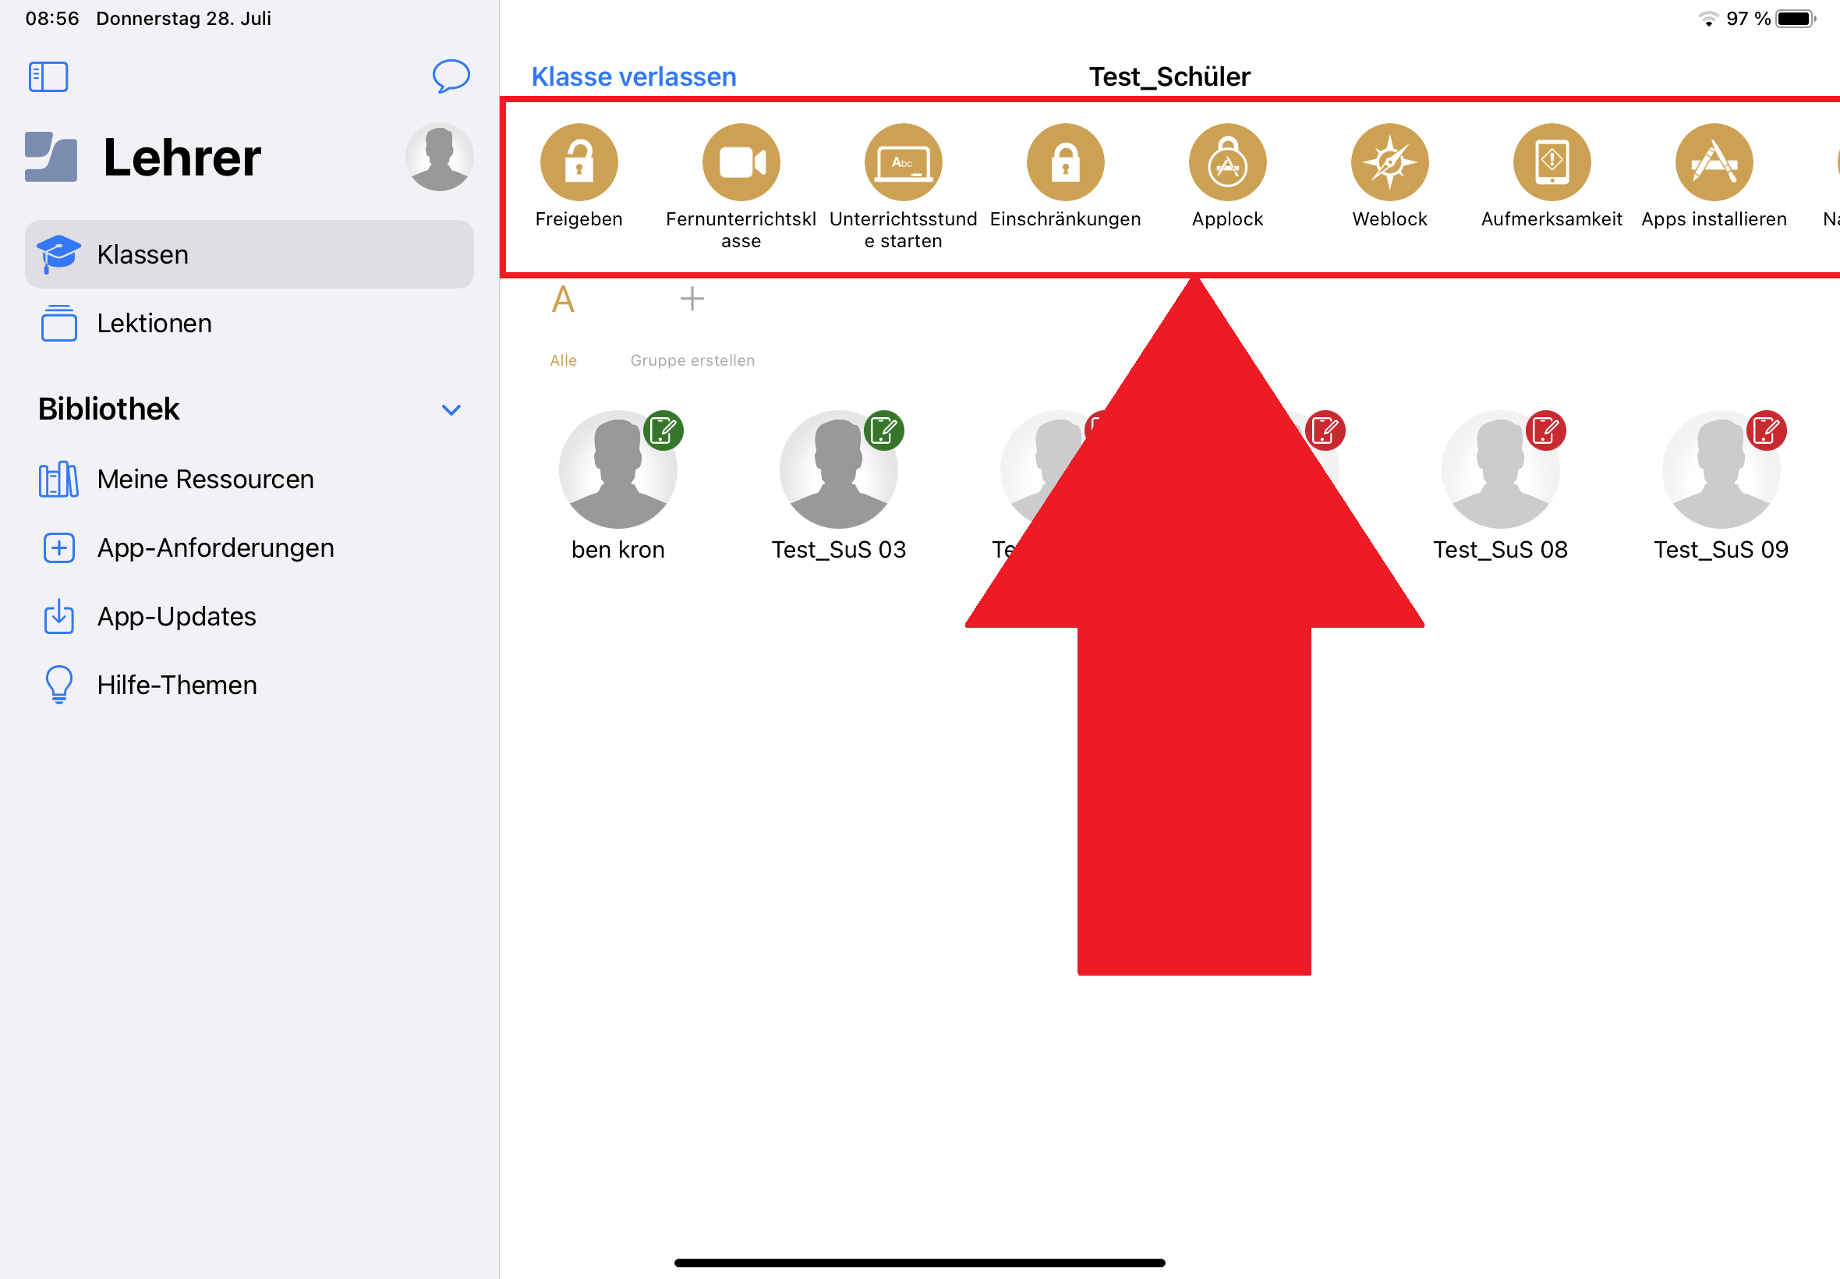Toggle the sidebar panel icon
This screenshot has width=1840, height=1279.
[x=48, y=77]
